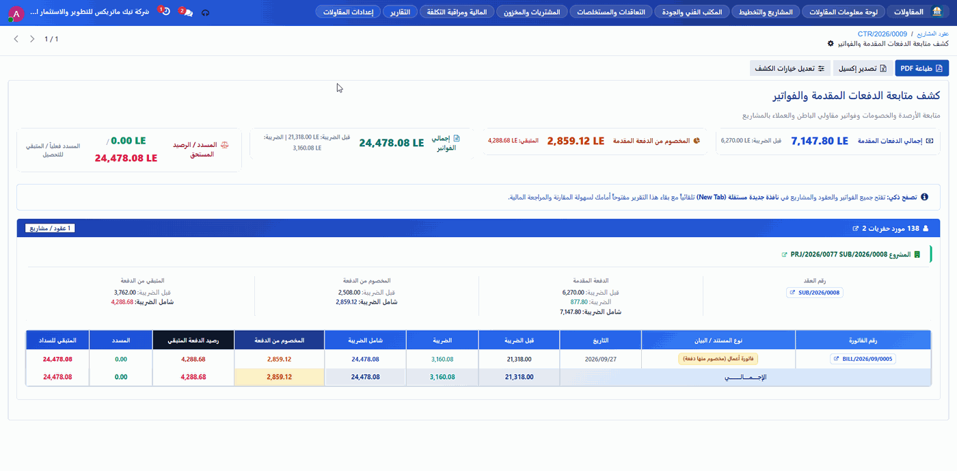
Task: Click the المتبقي للسداد column header
Action: click(57, 340)
